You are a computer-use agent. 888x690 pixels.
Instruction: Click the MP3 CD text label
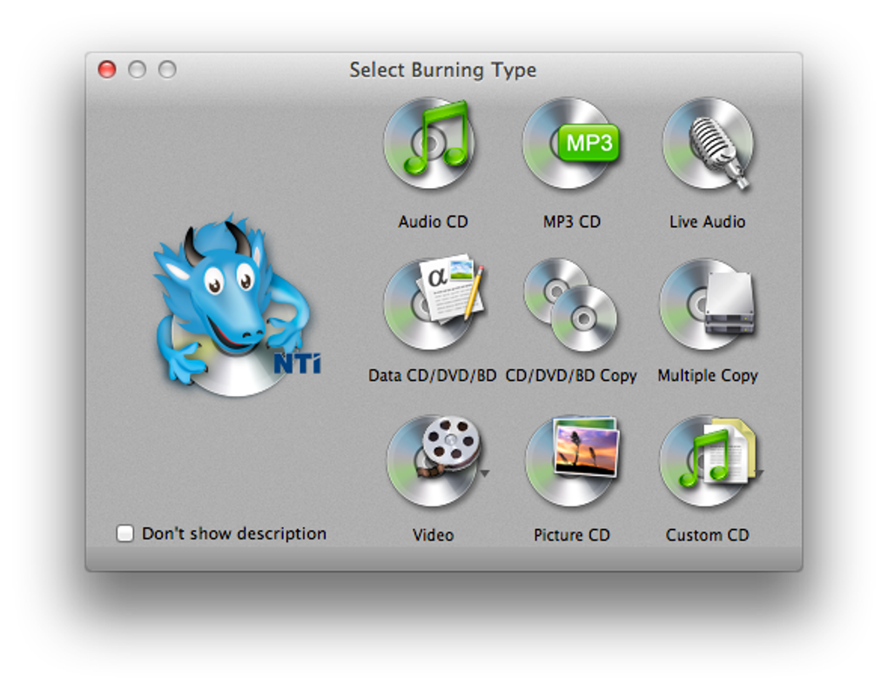(x=572, y=221)
